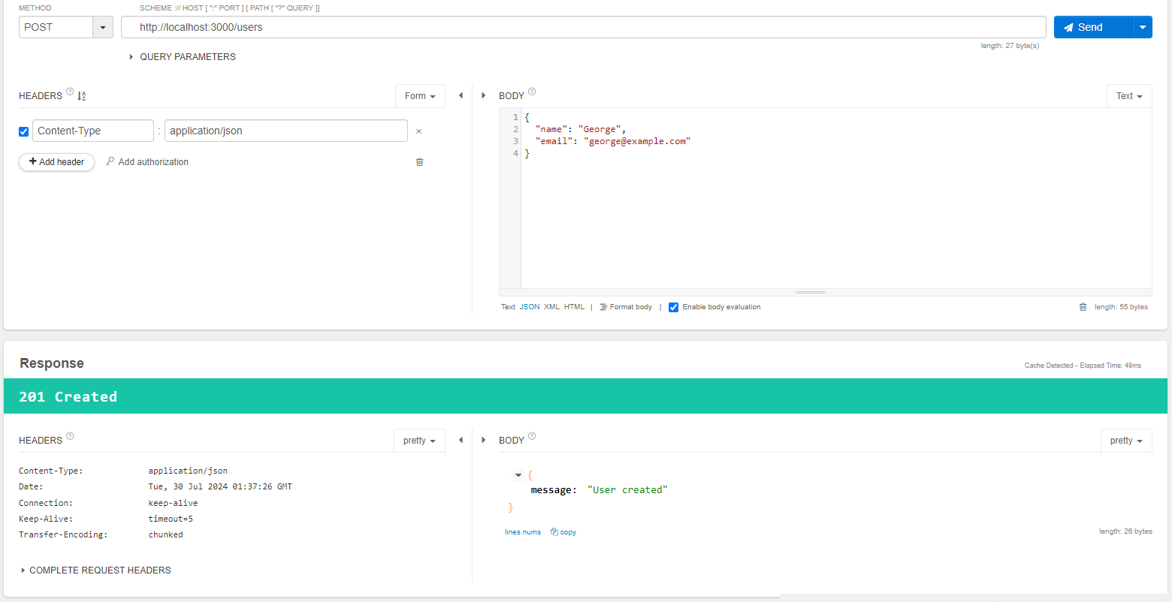Click copy response body link
This screenshot has width=1172, height=602.
pos(563,532)
